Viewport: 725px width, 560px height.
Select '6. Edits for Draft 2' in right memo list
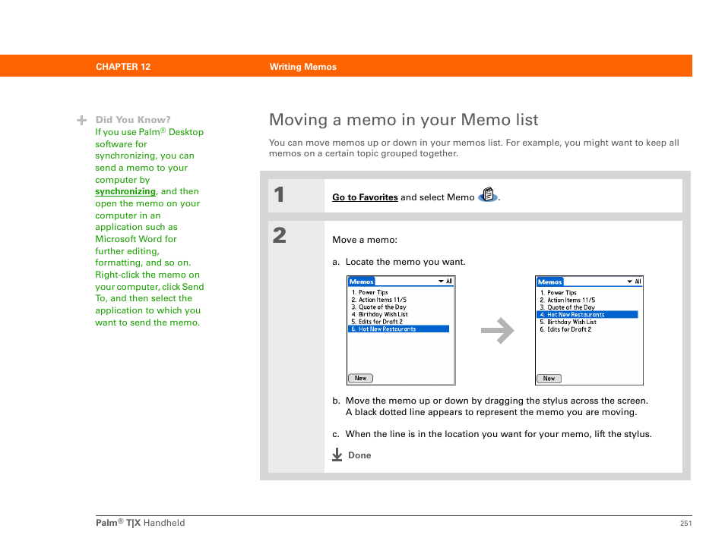click(x=565, y=329)
